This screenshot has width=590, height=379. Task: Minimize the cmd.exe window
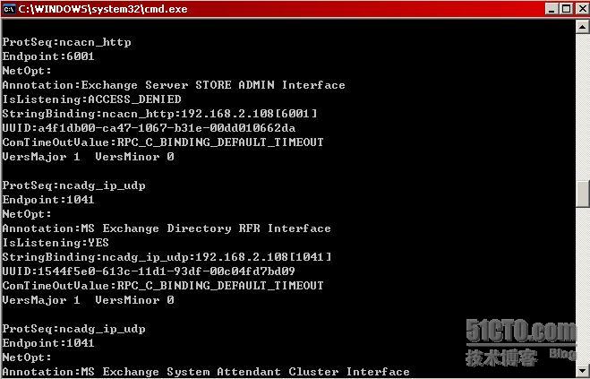(552, 9)
